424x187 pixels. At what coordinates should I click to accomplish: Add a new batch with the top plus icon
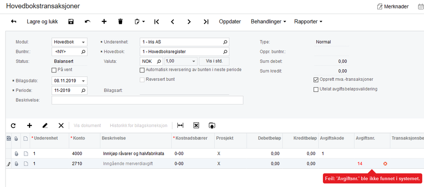[104, 22]
